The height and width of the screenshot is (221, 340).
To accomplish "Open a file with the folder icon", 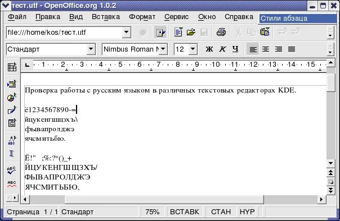I will 191,32.
